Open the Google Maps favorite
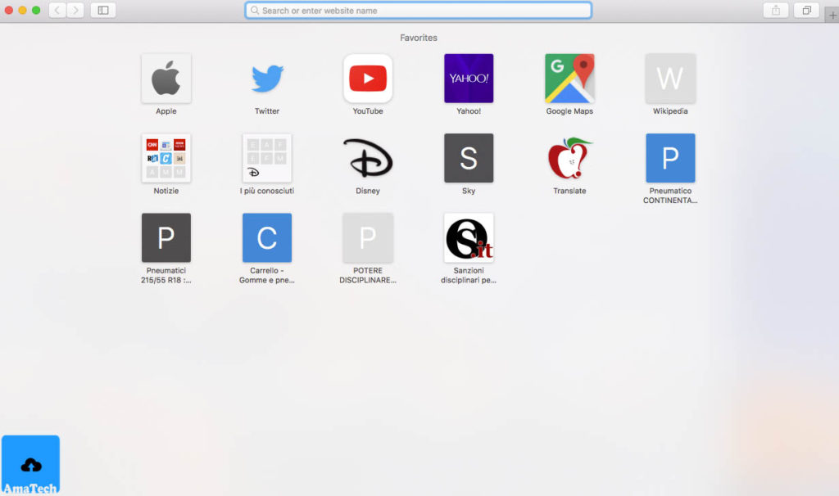839x496 pixels. tap(569, 78)
